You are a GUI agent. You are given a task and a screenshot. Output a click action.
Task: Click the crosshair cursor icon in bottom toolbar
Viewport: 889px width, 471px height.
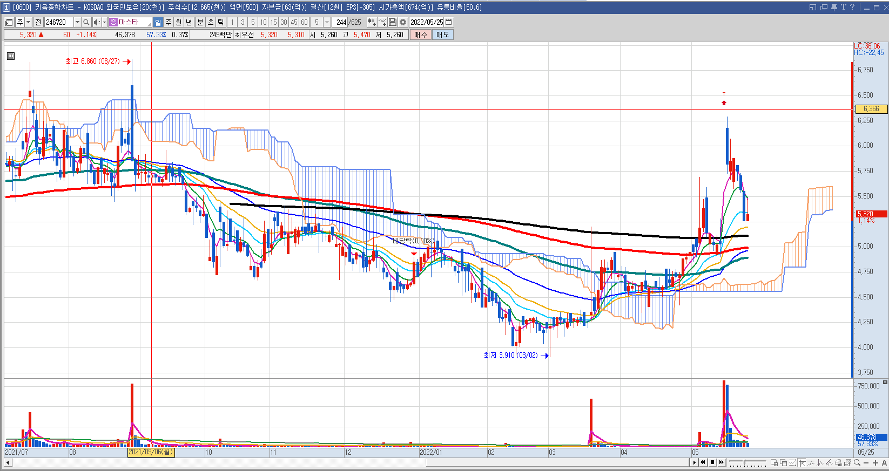point(802,462)
